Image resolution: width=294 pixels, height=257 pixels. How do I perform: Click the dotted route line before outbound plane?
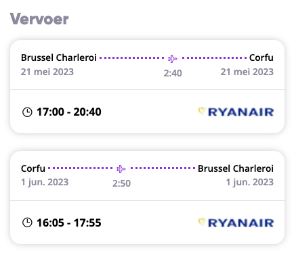click(x=132, y=58)
